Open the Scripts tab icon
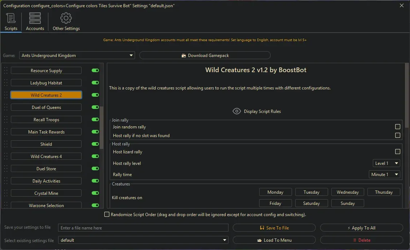 pos(11,18)
